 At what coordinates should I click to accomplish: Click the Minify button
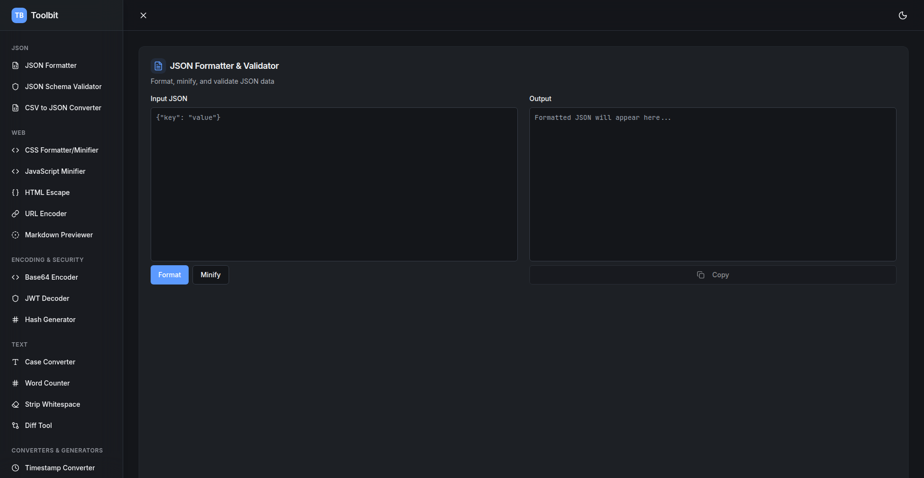(211, 275)
